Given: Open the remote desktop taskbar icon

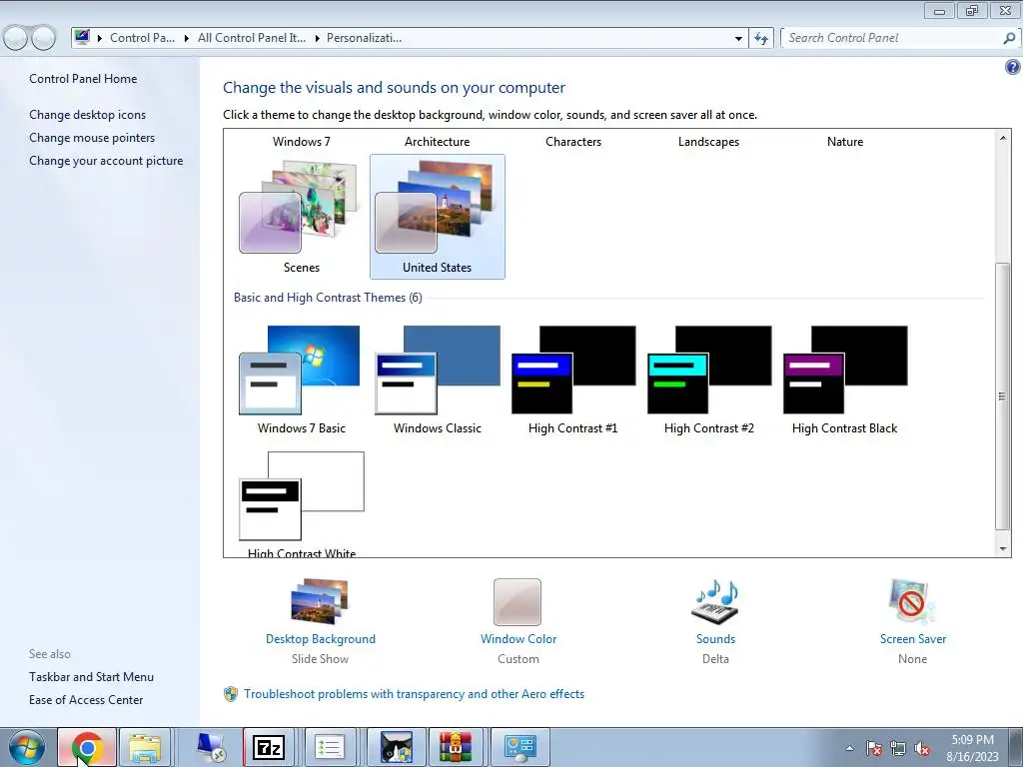Looking at the screenshot, I should click(212, 747).
